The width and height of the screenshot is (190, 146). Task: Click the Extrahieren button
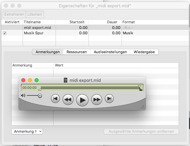[14, 14]
